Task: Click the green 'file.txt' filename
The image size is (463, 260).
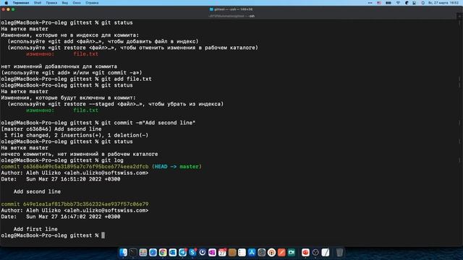Action: pos(85,110)
